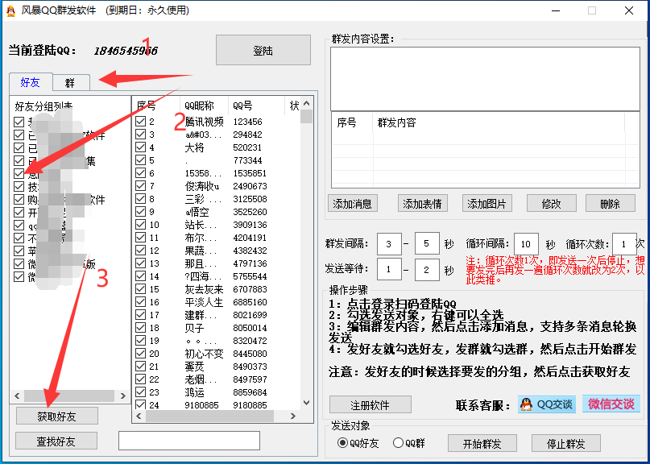Toggle checkbox for 果蔬... row
The height and width of the screenshot is (464, 650).
140,250
